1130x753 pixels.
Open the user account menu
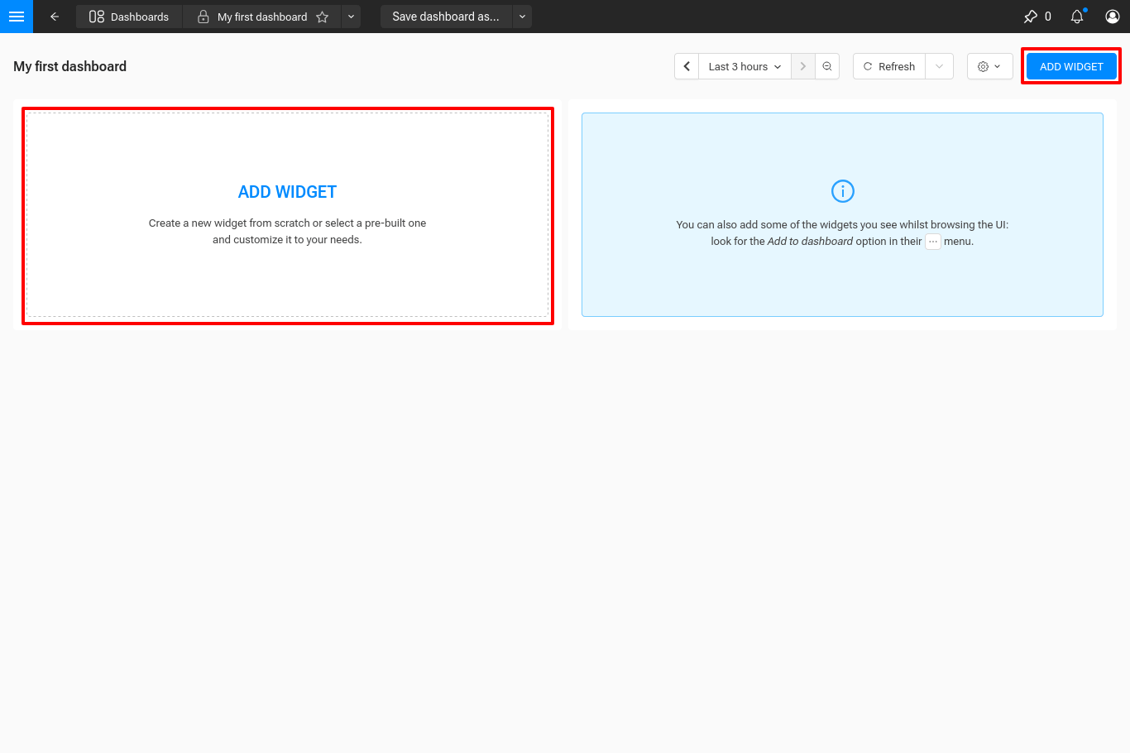click(1112, 16)
